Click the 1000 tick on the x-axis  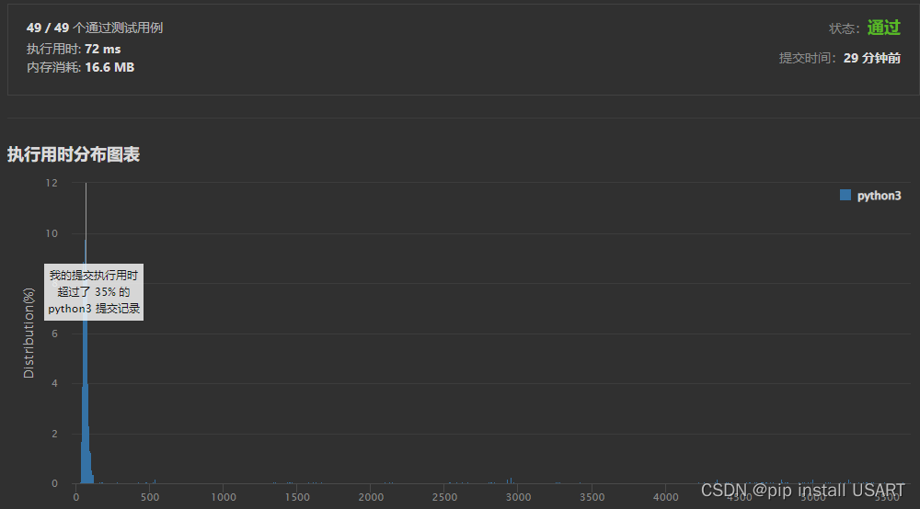point(224,497)
